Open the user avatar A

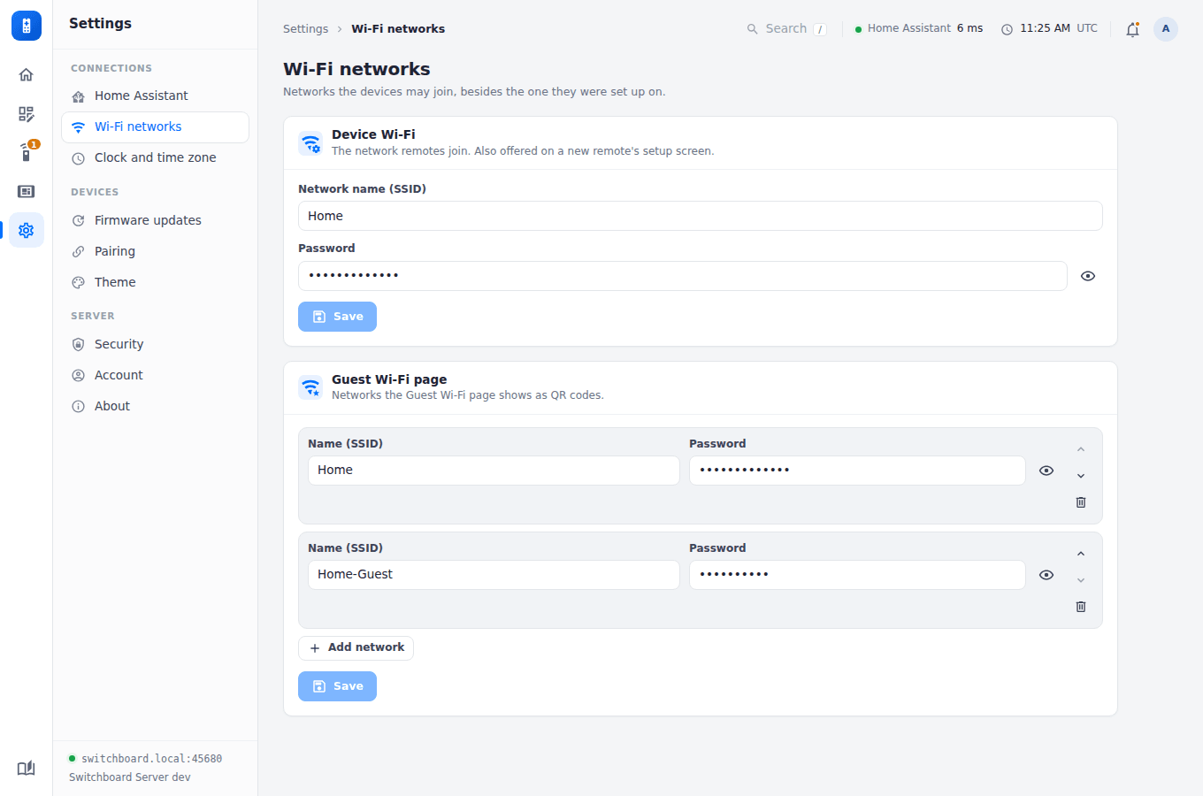pos(1166,29)
